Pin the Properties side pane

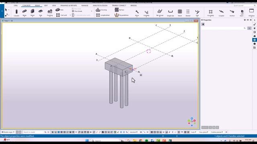click(248, 20)
